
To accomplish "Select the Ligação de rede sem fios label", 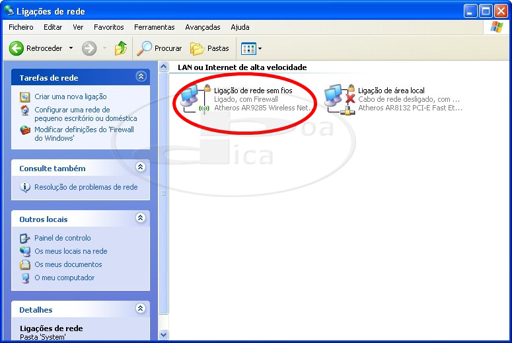I will point(253,91).
